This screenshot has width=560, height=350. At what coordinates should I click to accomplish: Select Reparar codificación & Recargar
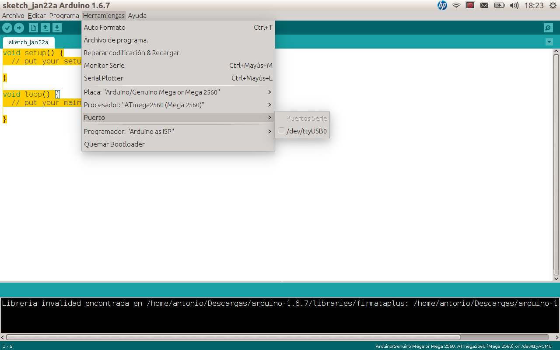point(178,53)
